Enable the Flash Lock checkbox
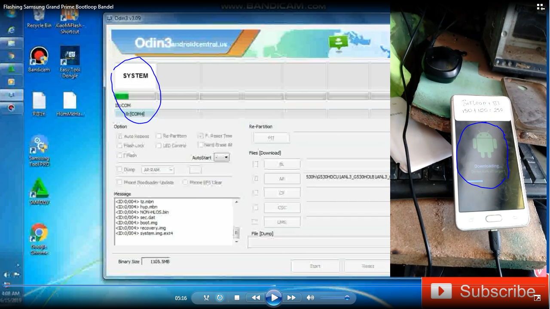Viewport: 550px width, 309px height. click(x=120, y=145)
